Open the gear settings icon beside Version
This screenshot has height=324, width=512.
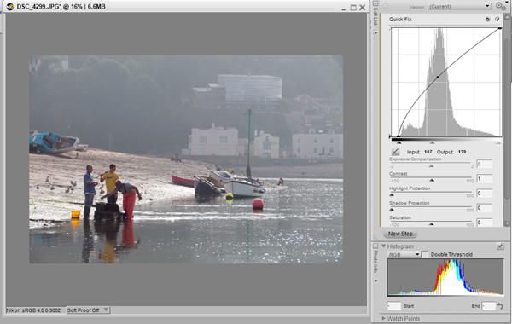coord(501,6)
